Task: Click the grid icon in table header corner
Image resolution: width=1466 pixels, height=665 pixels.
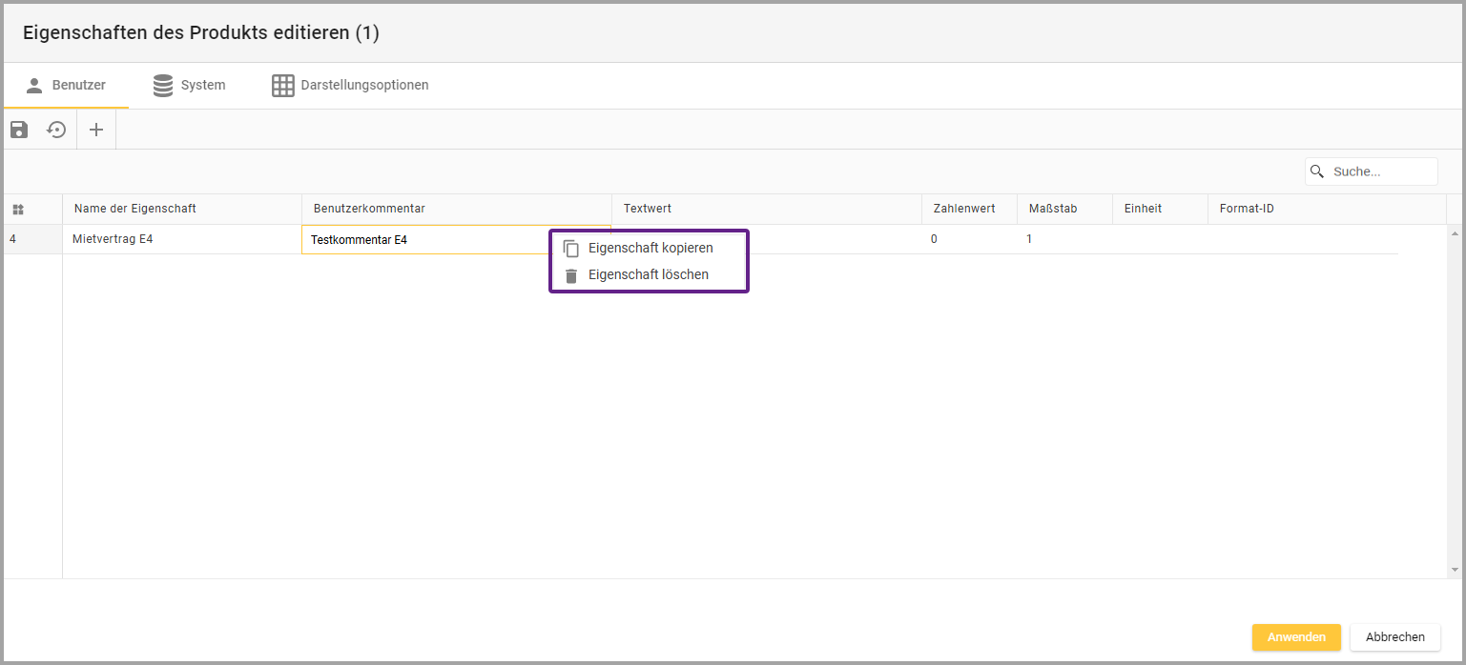Action: (x=18, y=210)
